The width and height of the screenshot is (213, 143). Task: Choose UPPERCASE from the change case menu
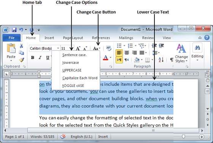click(x=72, y=70)
